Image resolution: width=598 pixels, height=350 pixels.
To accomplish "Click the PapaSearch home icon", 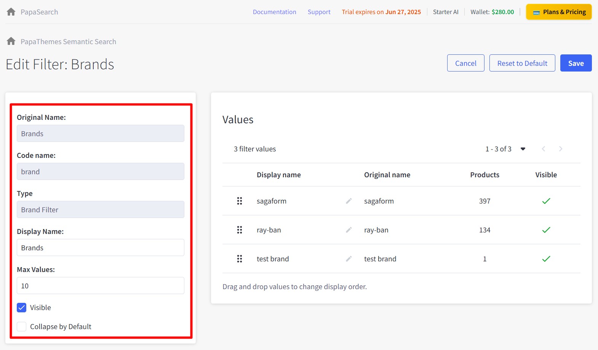I will click(11, 12).
